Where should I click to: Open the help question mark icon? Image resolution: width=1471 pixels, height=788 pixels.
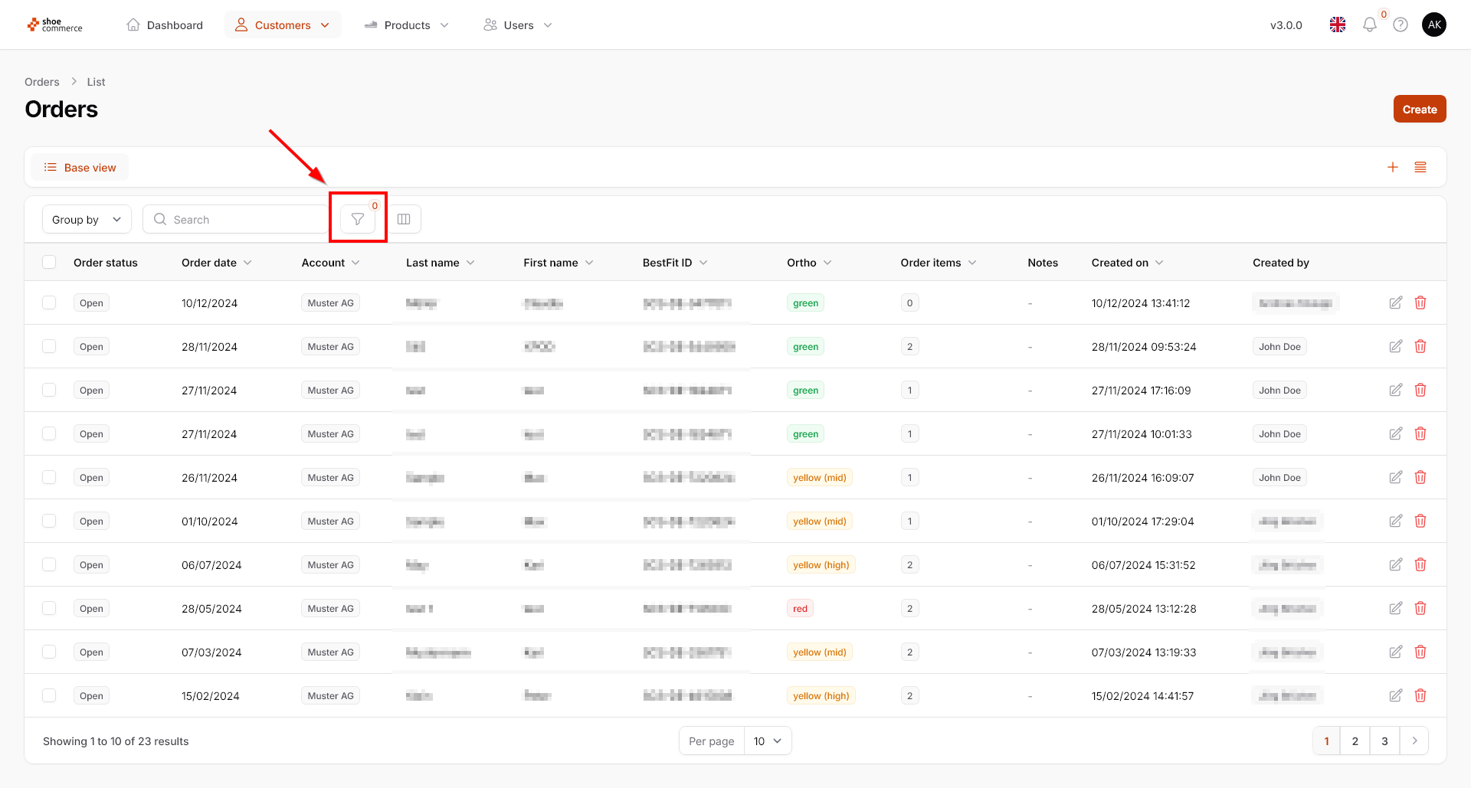pos(1401,25)
